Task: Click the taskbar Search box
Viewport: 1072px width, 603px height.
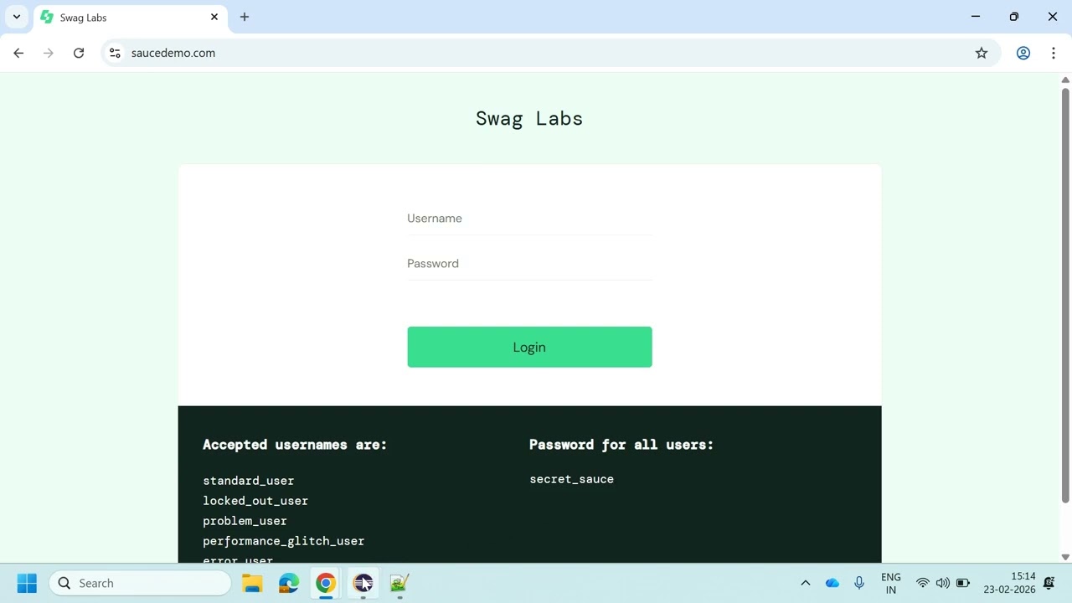Action: pyautogui.click(x=140, y=583)
